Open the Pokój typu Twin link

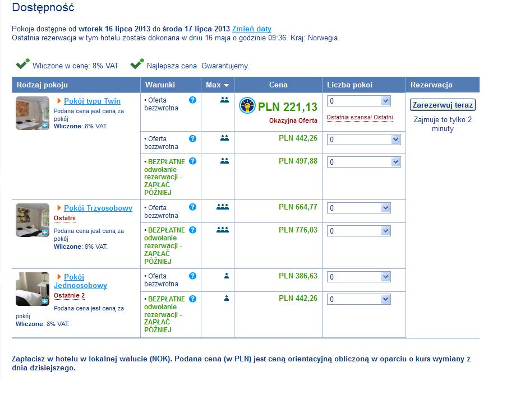(92, 101)
